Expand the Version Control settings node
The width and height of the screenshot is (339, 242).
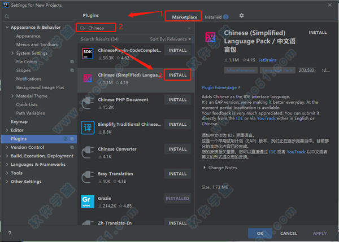[x=7, y=147]
